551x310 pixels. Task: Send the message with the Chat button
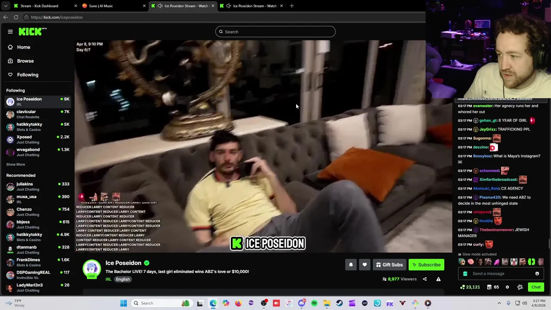(536, 287)
